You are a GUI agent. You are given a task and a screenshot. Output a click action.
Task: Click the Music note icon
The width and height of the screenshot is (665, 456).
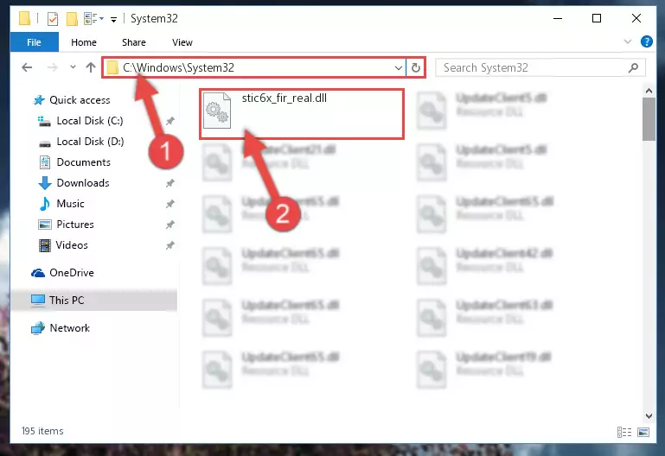tap(44, 204)
